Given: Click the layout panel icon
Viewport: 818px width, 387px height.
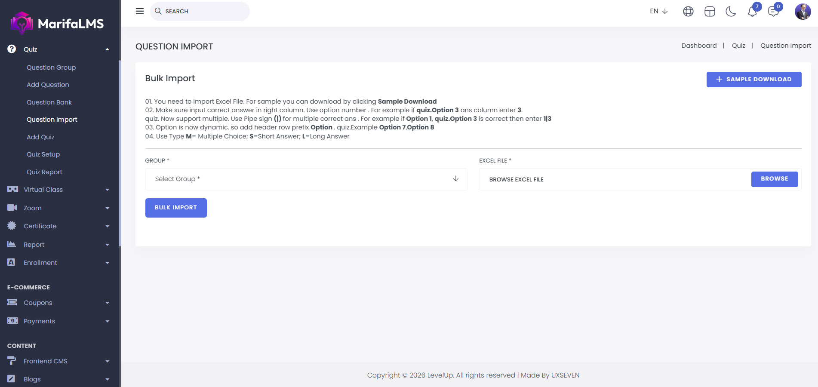Looking at the screenshot, I should click(710, 12).
